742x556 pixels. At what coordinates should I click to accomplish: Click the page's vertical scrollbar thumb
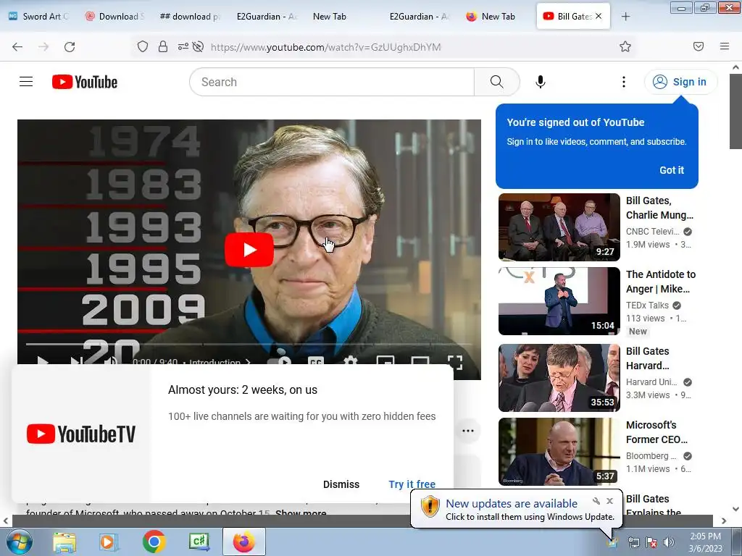pyautogui.click(x=735, y=111)
